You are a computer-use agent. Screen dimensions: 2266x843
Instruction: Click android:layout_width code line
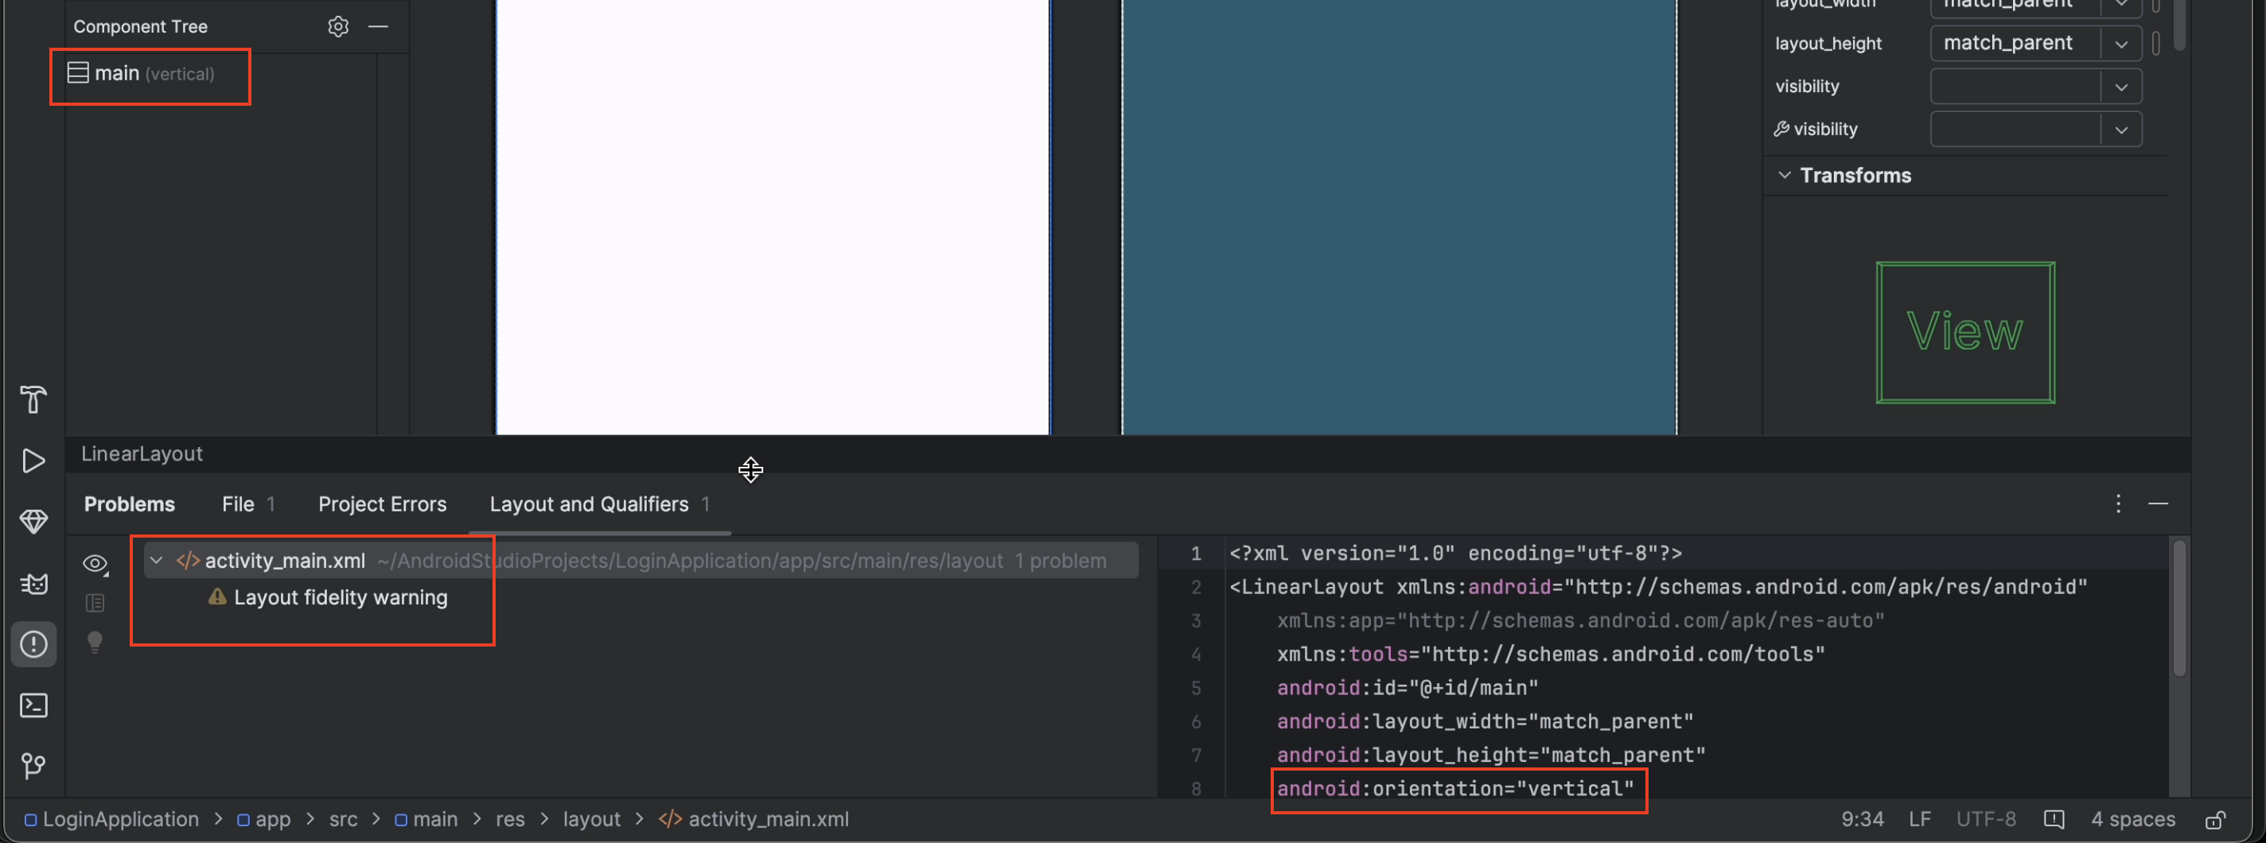click(1485, 721)
